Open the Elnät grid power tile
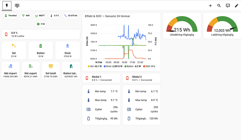Viewport: 241px width, 140px height. point(67,50)
